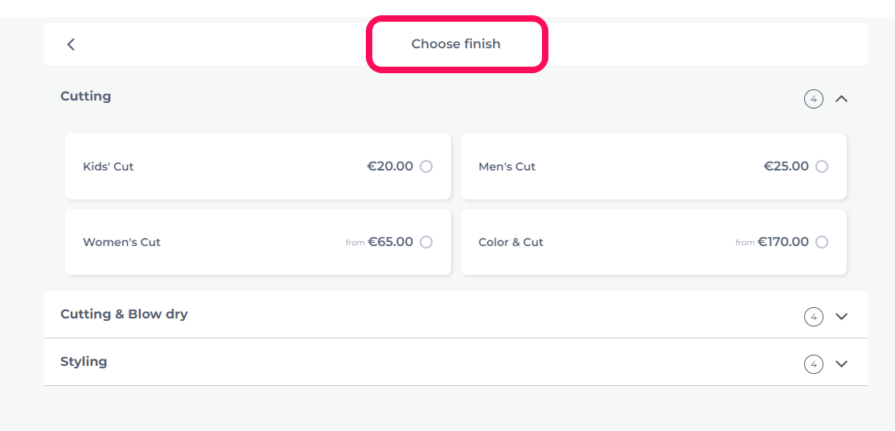The height and width of the screenshot is (431, 895).
Task: Click the Styling count badge
Action: (813, 363)
